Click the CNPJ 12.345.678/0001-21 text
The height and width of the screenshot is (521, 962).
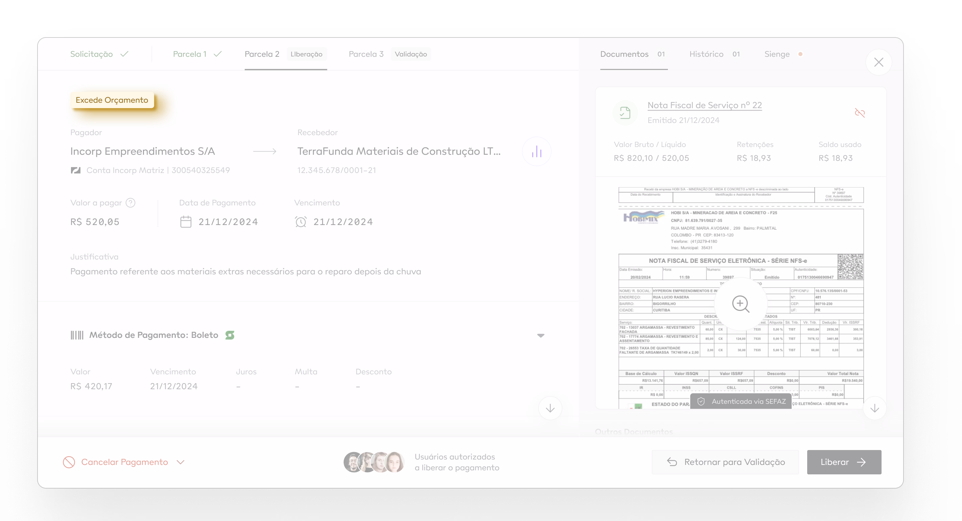click(x=336, y=170)
